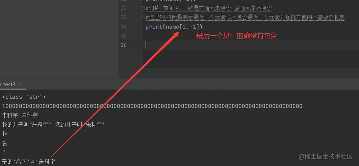
Task: Click the final output line 子的'名字'叫"朱科宇
Action: 29,162
